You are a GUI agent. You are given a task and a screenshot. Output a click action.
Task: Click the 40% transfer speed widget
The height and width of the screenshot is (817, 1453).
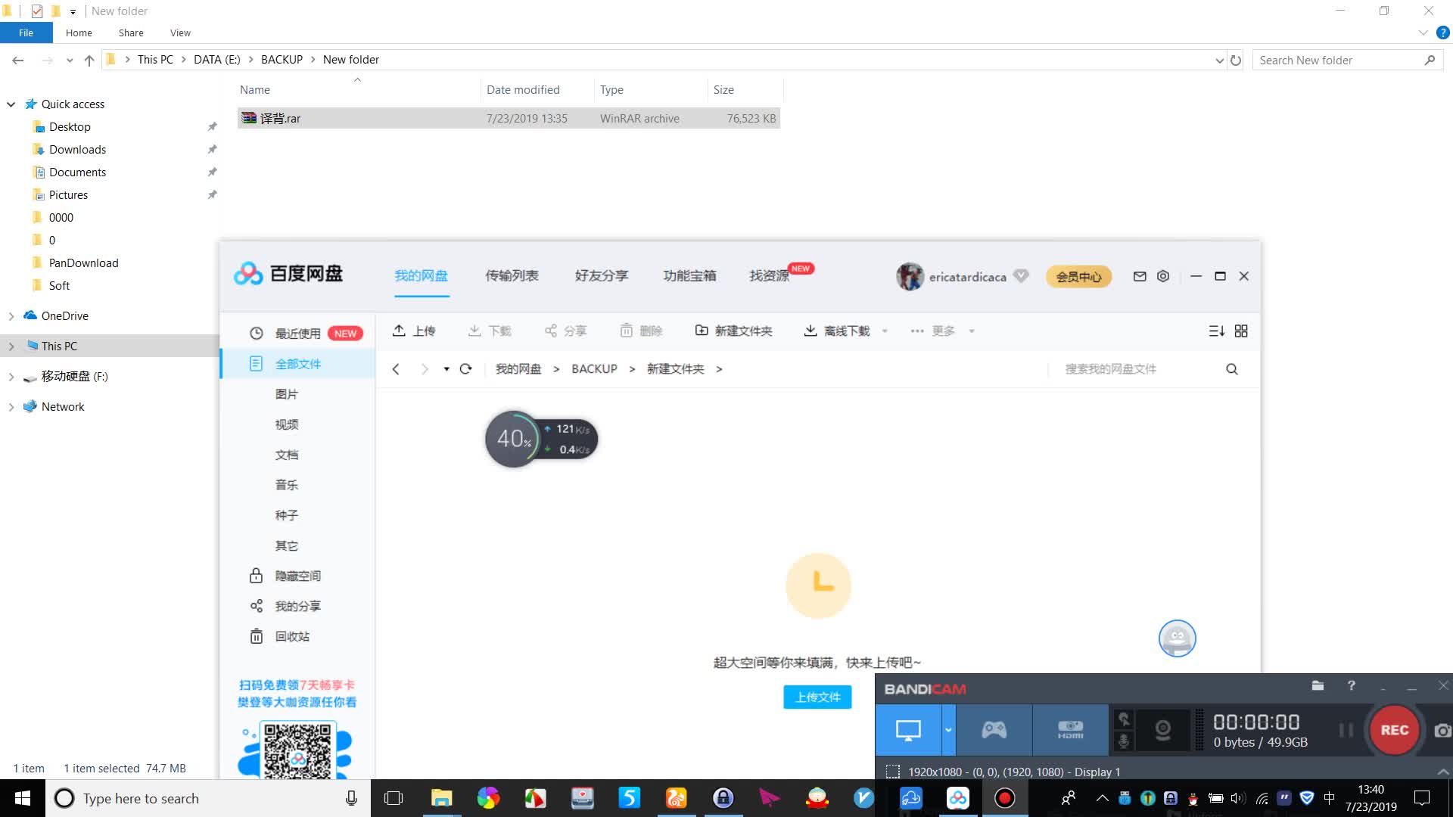[x=541, y=439]
